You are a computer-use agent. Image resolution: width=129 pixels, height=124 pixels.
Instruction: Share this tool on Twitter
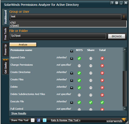pyautogui.click(x=45, y=120)
